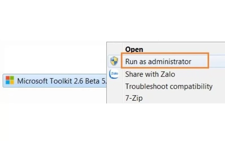Click the word "administrator" in highlighted entry
Image resolution: width=225 pixels, height=141 pixels.
tap(170, 61)
